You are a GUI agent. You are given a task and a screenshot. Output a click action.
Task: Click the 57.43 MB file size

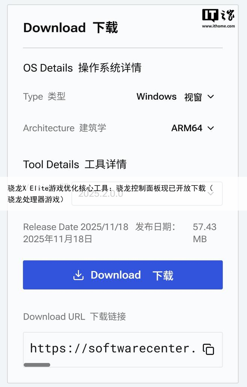pyautogui.click(x=204, y=233)
